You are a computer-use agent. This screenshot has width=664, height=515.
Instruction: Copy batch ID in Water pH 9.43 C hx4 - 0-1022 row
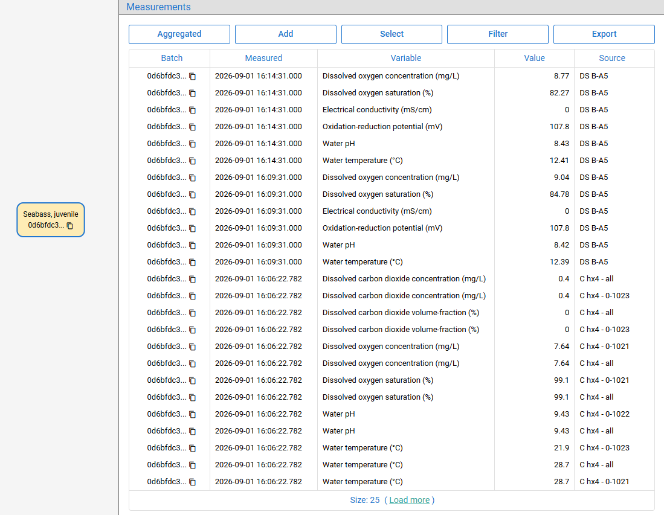[x=192, y=415]
